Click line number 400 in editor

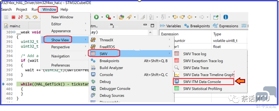[x=10, y=84]
